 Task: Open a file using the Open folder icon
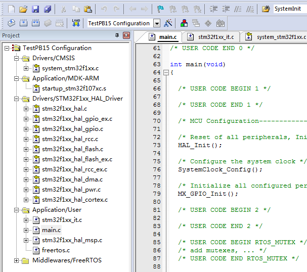[x=23, y=9]
